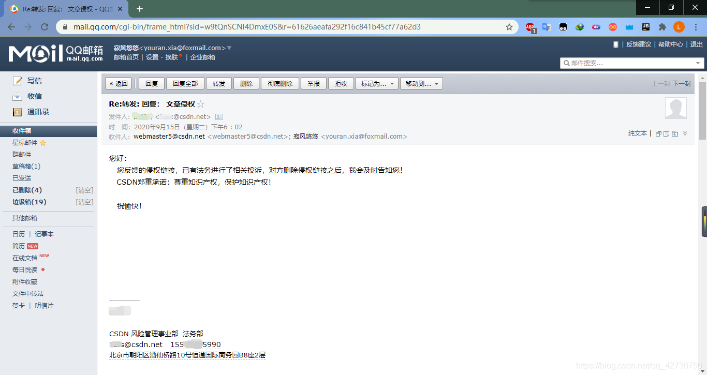Open the Chrome profile avatar
The width and height of the screenshot is (707, 375).
(x=679, y=27)
